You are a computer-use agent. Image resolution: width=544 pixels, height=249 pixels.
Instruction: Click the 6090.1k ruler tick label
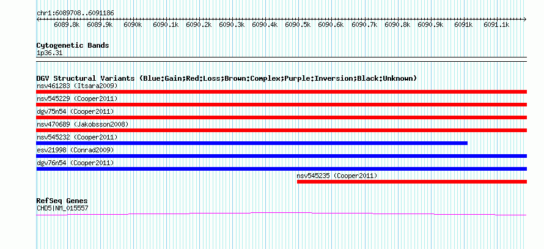tap(166, 24)
